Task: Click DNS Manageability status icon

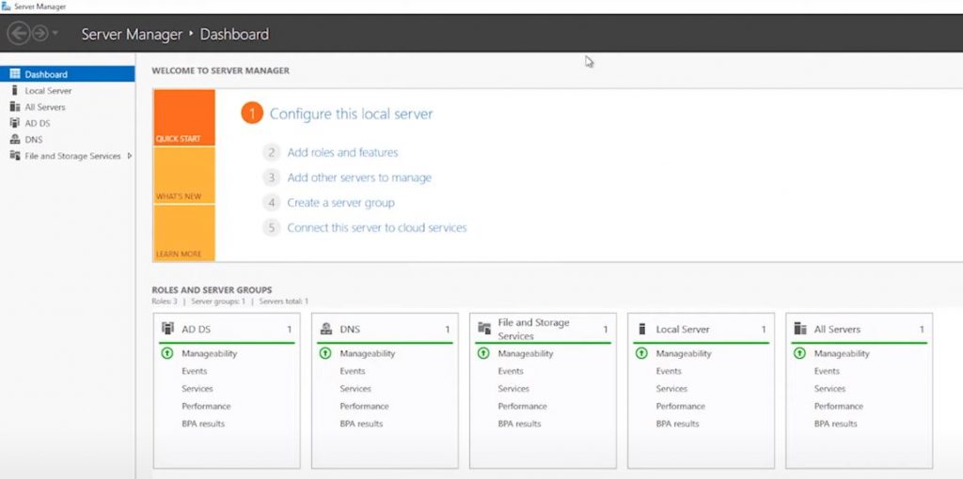Action: (x=325, y=353)
